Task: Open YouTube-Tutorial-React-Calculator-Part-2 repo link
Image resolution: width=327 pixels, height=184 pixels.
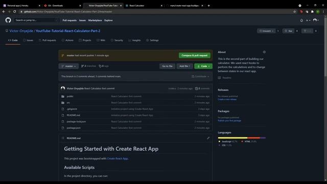Action: [x=68, y=31]
